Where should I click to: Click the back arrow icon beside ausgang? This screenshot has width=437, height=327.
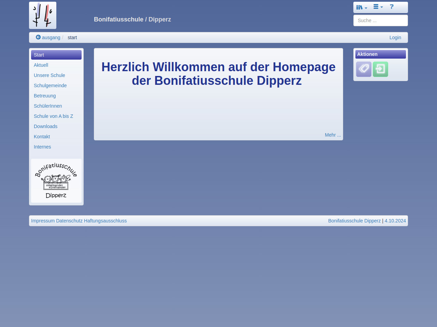38,37
